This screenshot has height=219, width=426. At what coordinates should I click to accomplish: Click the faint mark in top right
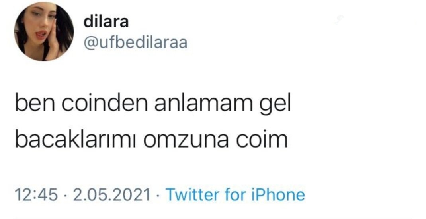pyautogui.click(x=339, y=19)
